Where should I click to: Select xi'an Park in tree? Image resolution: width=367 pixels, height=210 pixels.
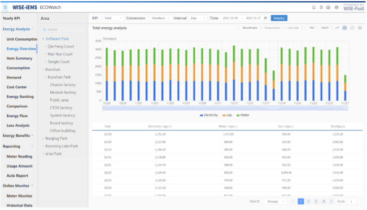(54, 154)
